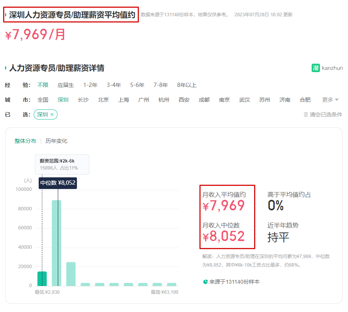348x312 pixels.
Task: Select 不限 experience filter
Action: pyautogui.click(x=43, y=85)
